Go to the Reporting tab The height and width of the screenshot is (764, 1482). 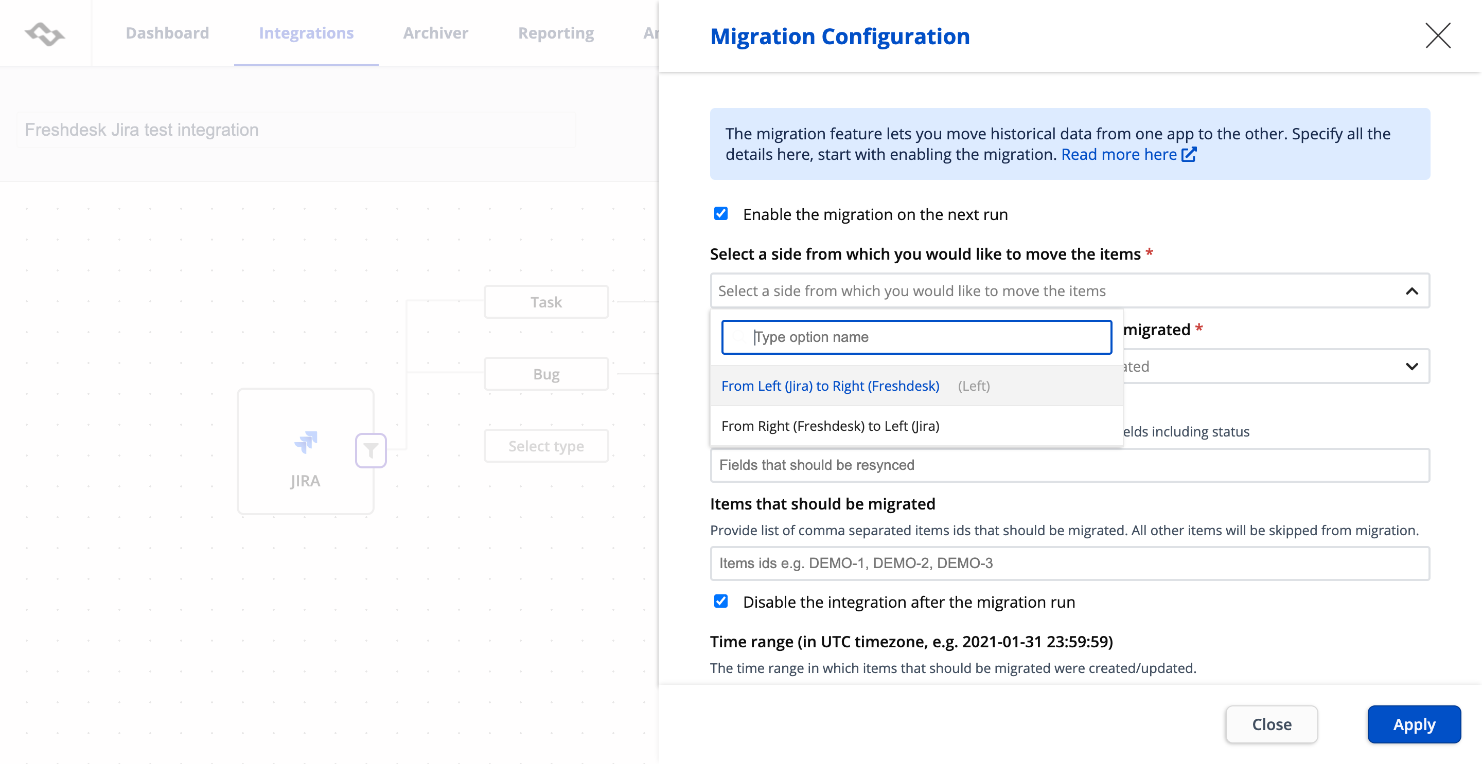pos(556,33)
